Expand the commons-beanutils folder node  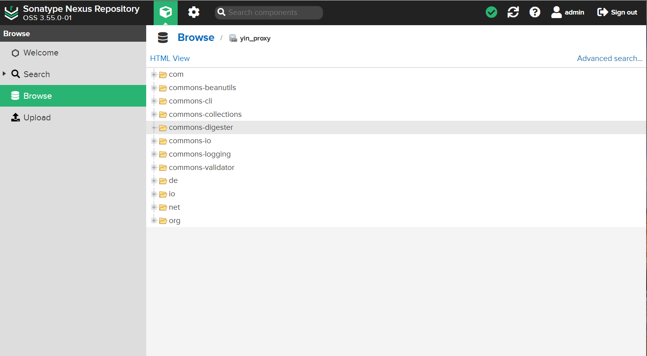click(154, 88)
